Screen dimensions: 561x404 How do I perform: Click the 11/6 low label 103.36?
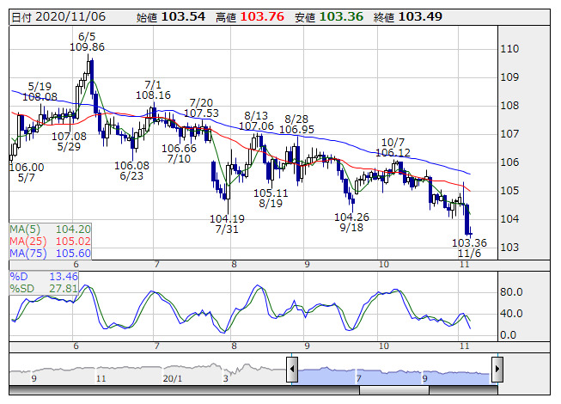[x=469, y=243]
